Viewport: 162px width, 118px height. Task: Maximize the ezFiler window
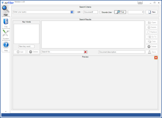click(154, 3)
